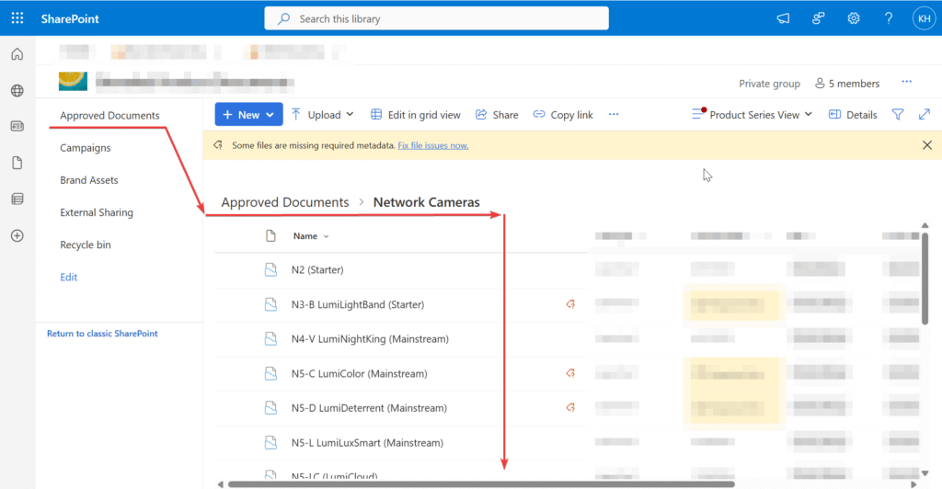Click the horizontal scrollbar at the bottom
Viewport: 942px width, 489px height.
(478, 483)
